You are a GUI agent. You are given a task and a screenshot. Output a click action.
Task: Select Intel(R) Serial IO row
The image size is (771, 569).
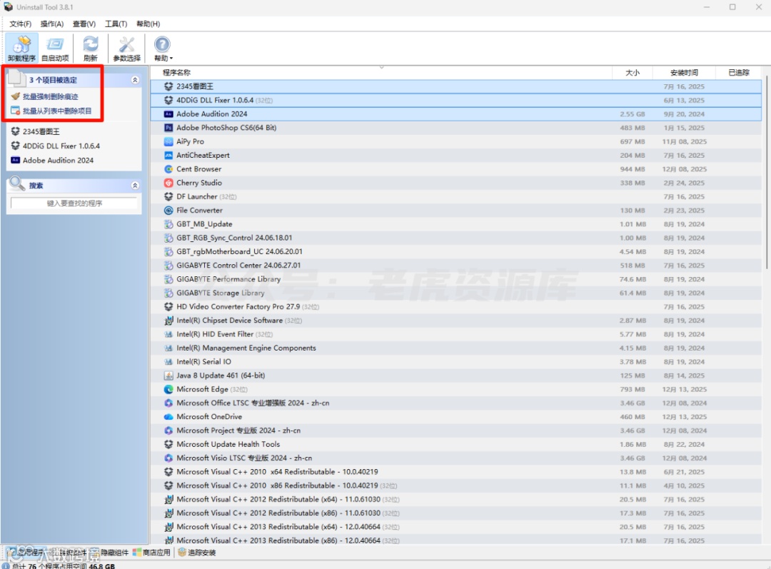pos(455,362)
